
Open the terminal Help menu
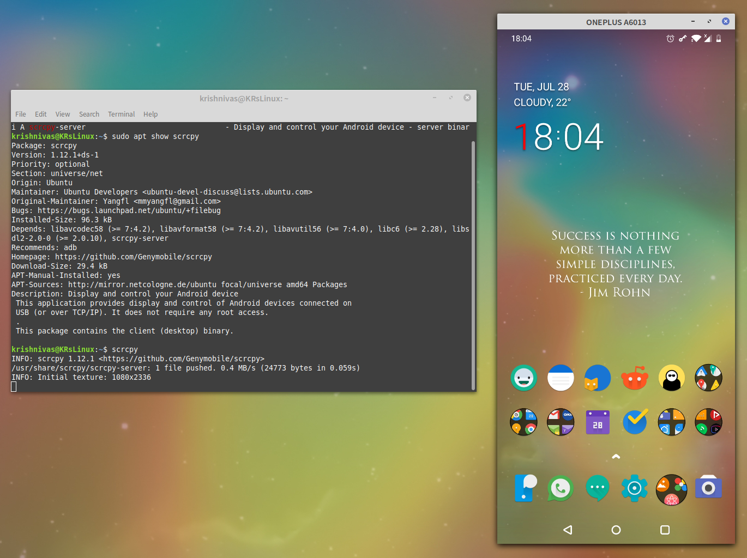click(150, 114)
